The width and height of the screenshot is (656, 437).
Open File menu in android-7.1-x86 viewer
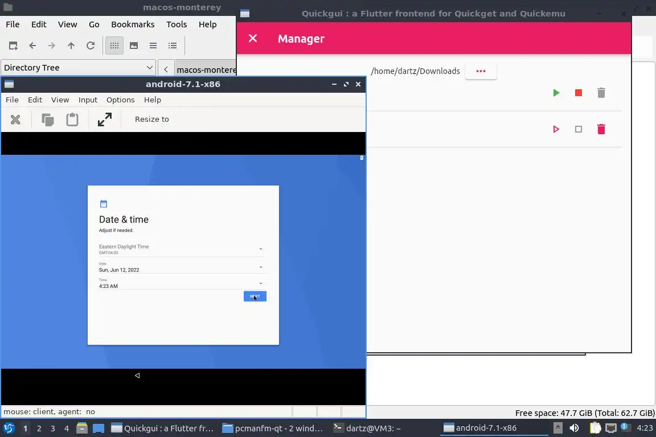pos(12,100)
